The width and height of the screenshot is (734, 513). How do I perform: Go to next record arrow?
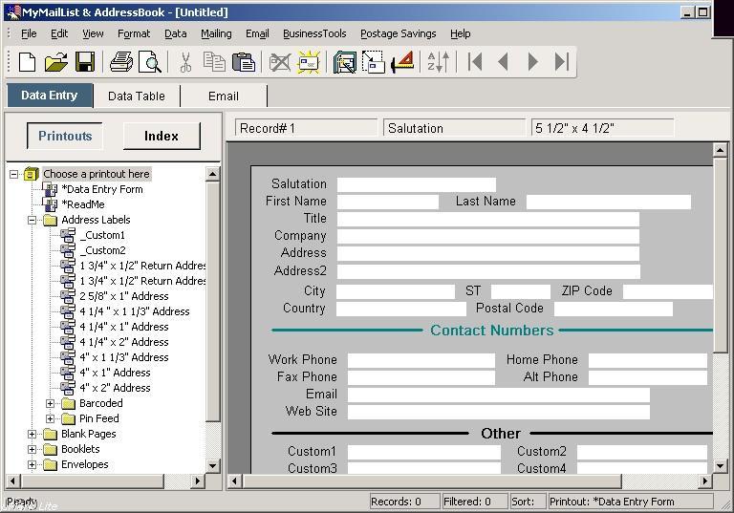click(532, 62)
